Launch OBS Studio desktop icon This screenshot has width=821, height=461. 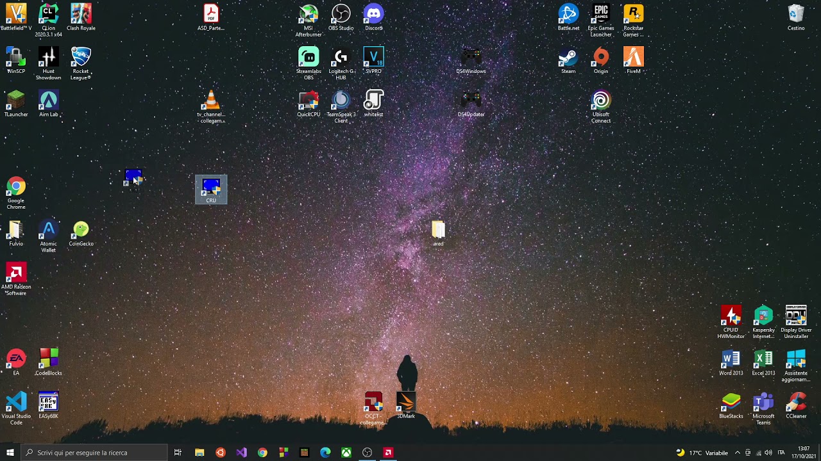(x=341, y=17)
